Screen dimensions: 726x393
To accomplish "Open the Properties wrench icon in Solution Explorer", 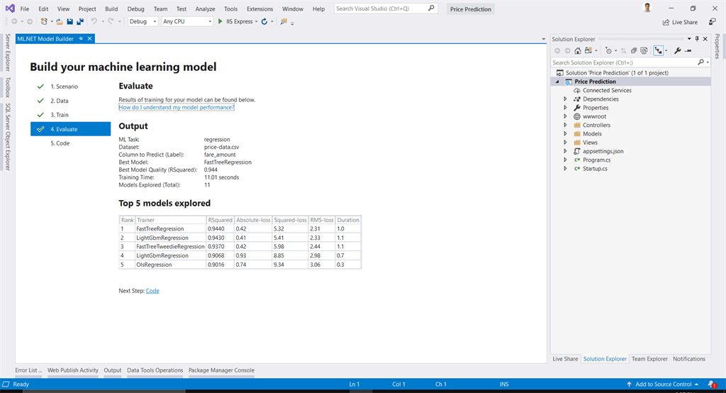I will 677,50.
